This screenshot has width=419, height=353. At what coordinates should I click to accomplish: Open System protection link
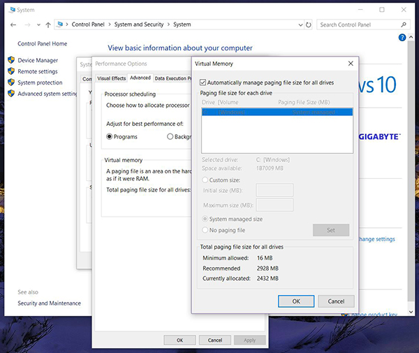click(40, 82)
